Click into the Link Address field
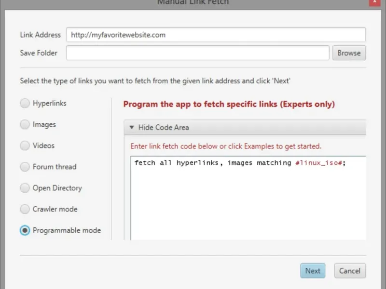This screenshot has height=289, width=386. (x=216, y=35)
